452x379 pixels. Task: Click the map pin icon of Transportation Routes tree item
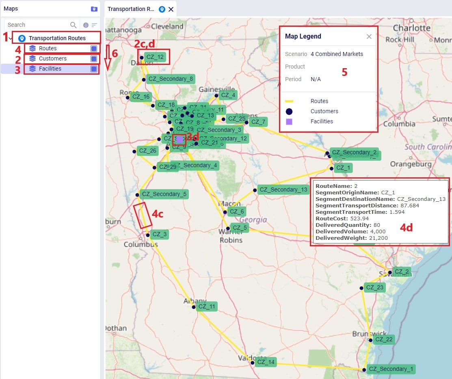coord(22,38)
